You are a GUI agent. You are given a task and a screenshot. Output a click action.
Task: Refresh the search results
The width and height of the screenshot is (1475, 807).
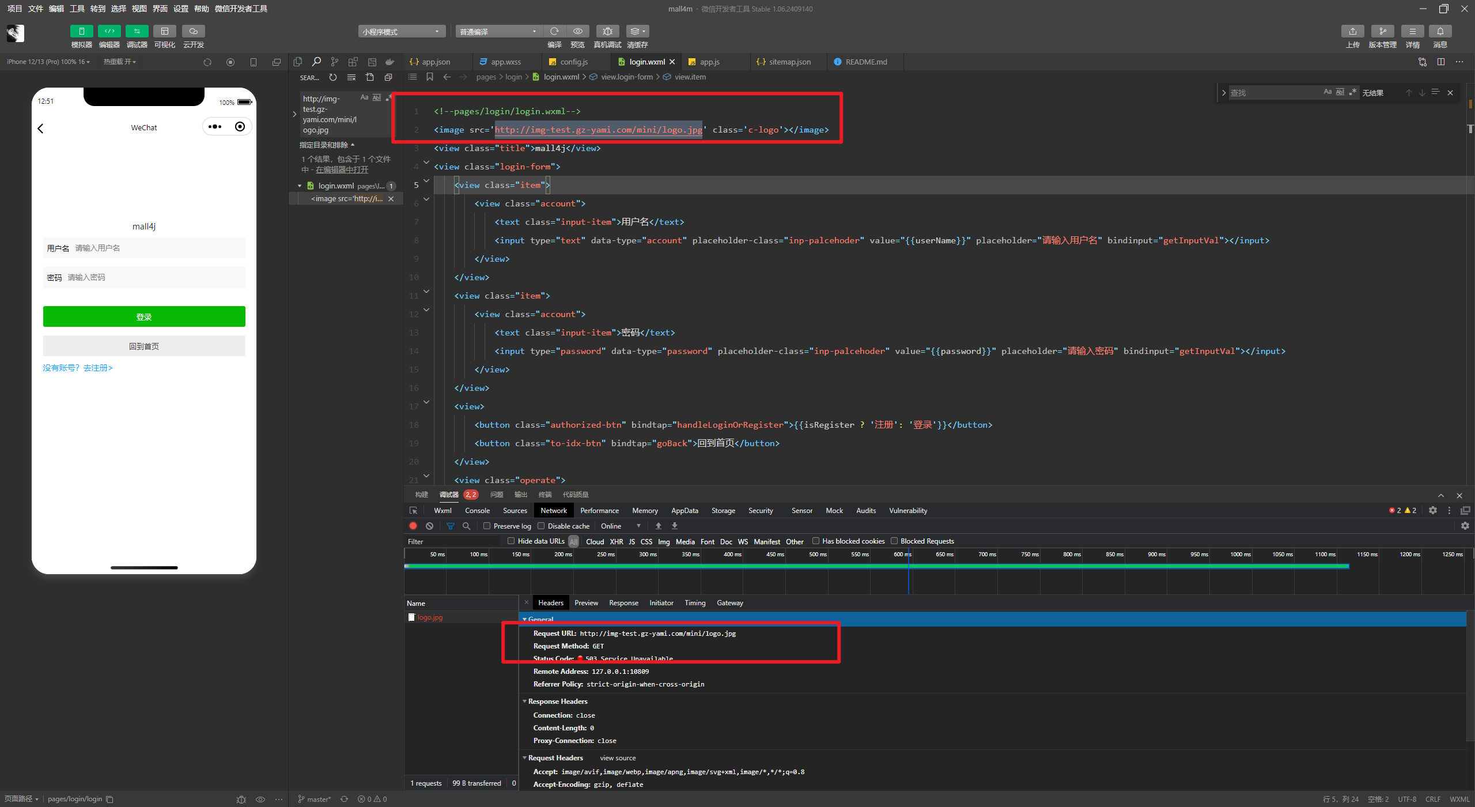(x=333, y=77)
